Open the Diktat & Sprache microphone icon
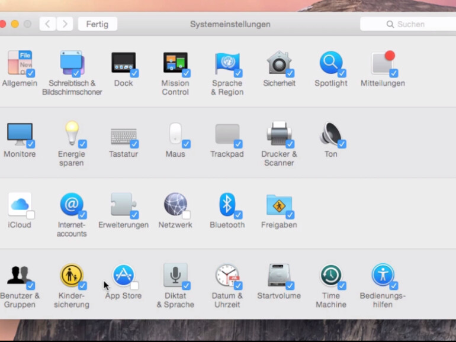Viewport: 456px width, 342px height. tap(175, 275)
